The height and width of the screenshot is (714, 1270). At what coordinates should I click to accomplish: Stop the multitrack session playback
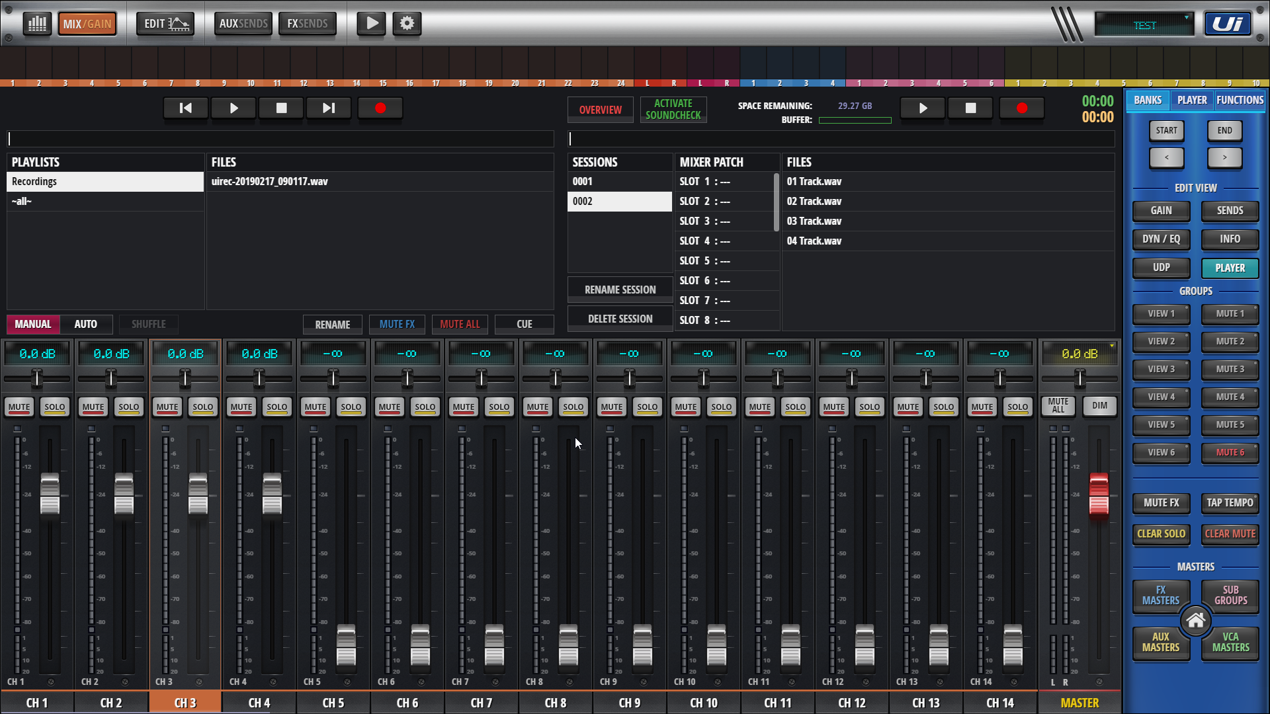coord(970,108)
